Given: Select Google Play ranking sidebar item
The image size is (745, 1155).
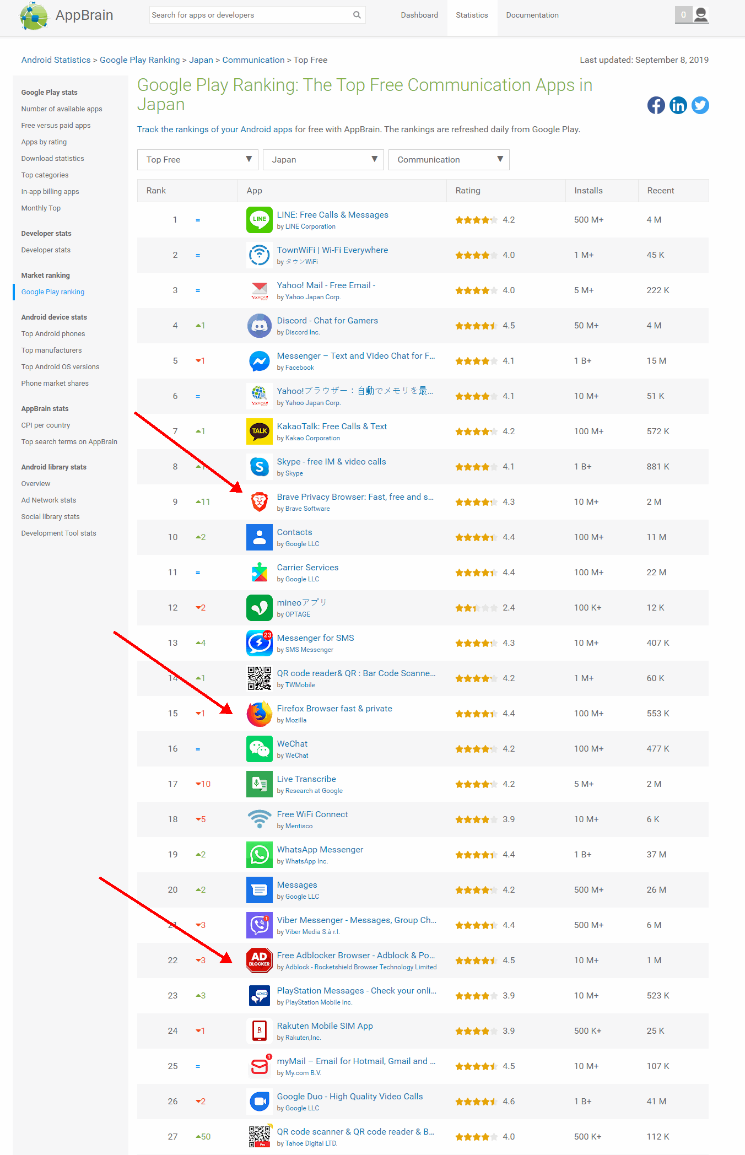Looking at the screenshot, I should coord(53,292).
